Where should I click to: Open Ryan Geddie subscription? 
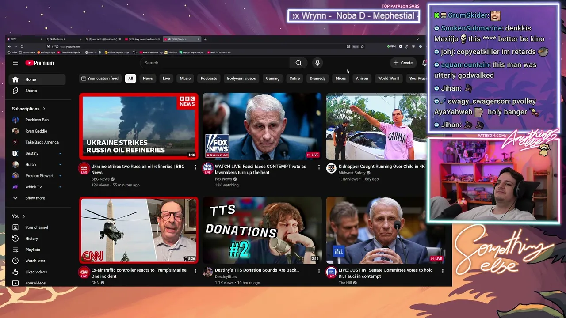pyautogui.click(x=37, y=131)
